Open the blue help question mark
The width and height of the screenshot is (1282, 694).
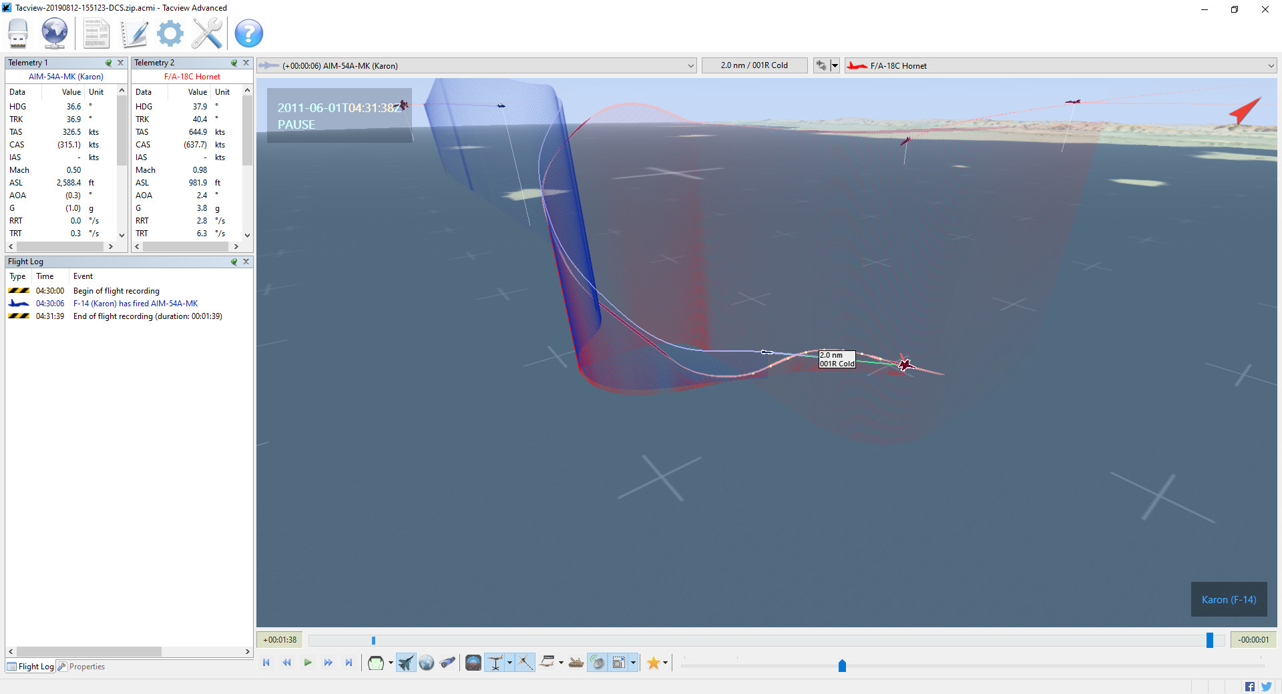tap(248, 33)
